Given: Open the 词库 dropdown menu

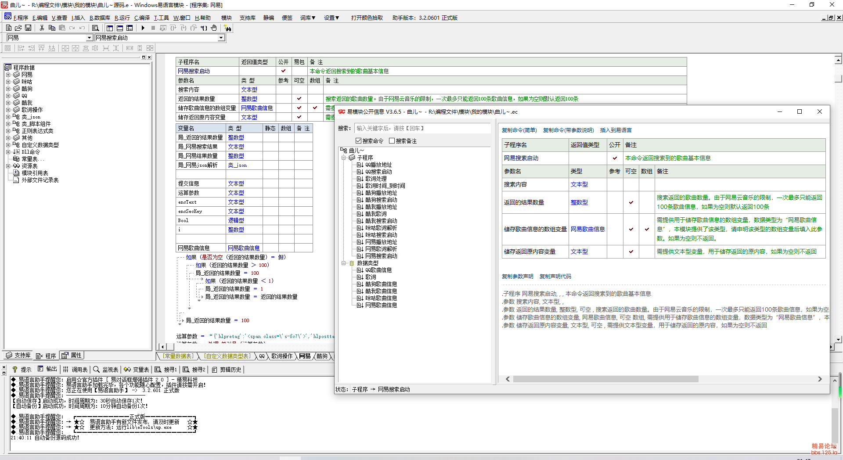Looking at the screenshot, I should 308,18.
